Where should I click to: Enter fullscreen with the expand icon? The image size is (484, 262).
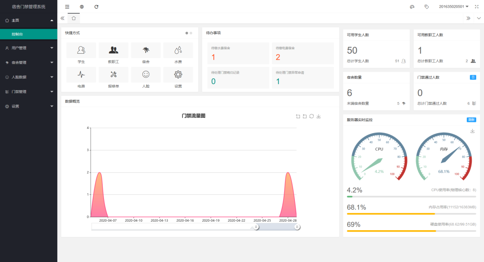point(476,6)
